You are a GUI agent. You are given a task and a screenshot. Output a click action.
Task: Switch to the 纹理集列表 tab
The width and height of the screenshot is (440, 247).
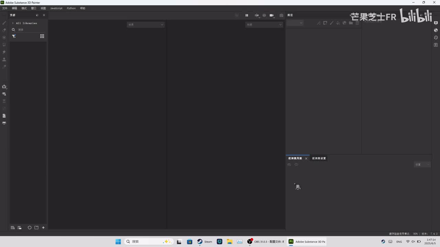pos(295,158)
